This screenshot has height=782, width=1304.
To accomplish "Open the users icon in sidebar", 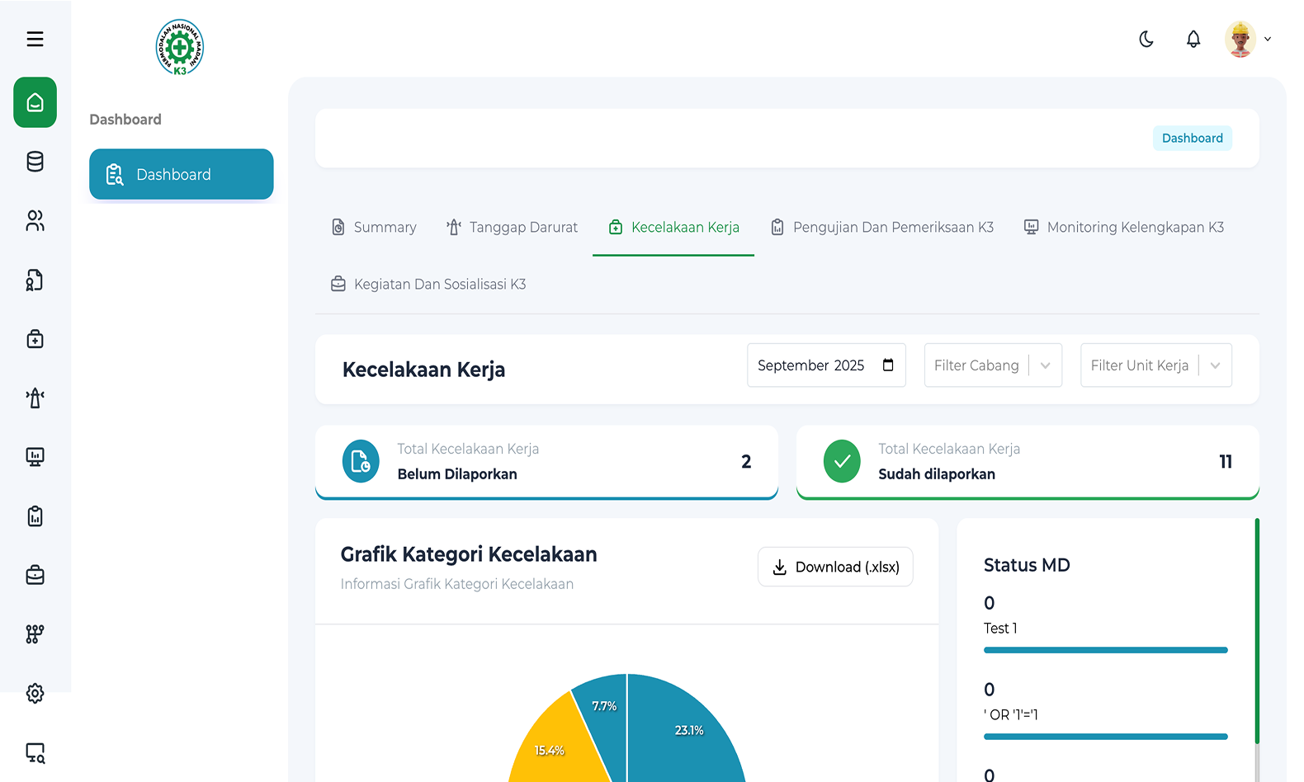I will pyautogui.click(x=35, y=220).
